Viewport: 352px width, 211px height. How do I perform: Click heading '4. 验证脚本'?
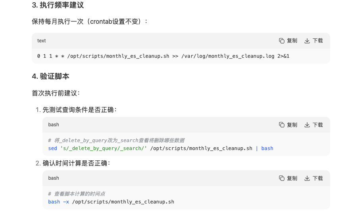pos(50,76)
